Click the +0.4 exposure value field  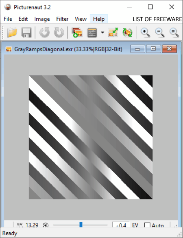[x=121, y=225]
